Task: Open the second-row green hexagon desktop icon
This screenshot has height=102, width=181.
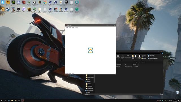Action: tap(77, 9)
